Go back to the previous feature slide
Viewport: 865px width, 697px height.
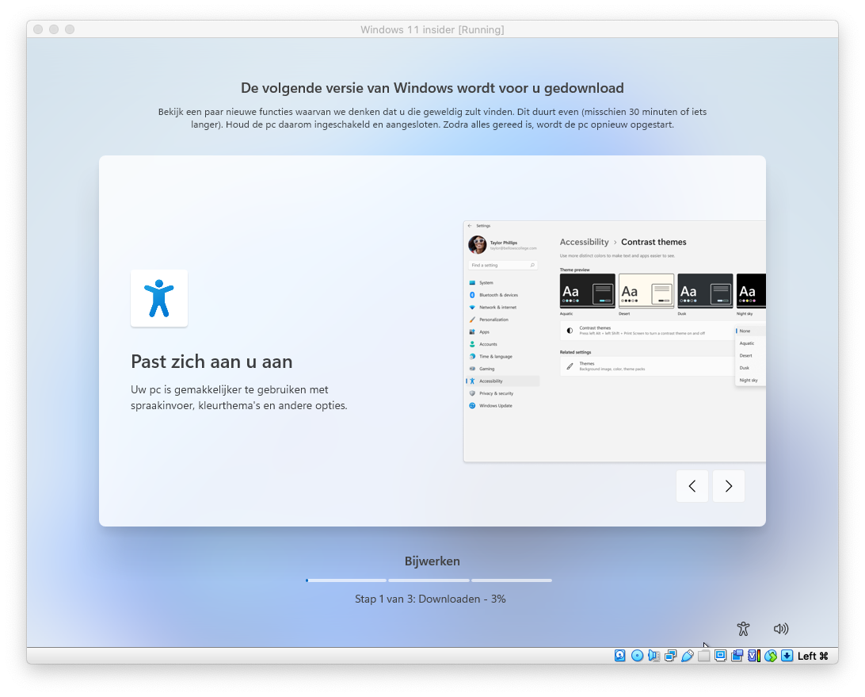click(x=692, y=486)
